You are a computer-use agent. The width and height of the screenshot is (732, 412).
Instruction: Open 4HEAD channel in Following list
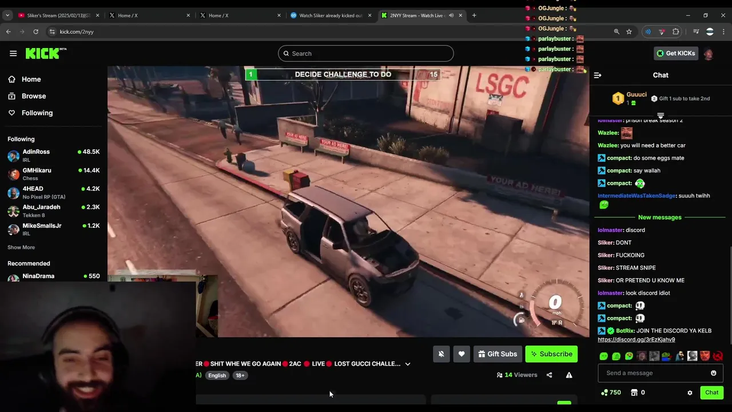tap(54, 192)
